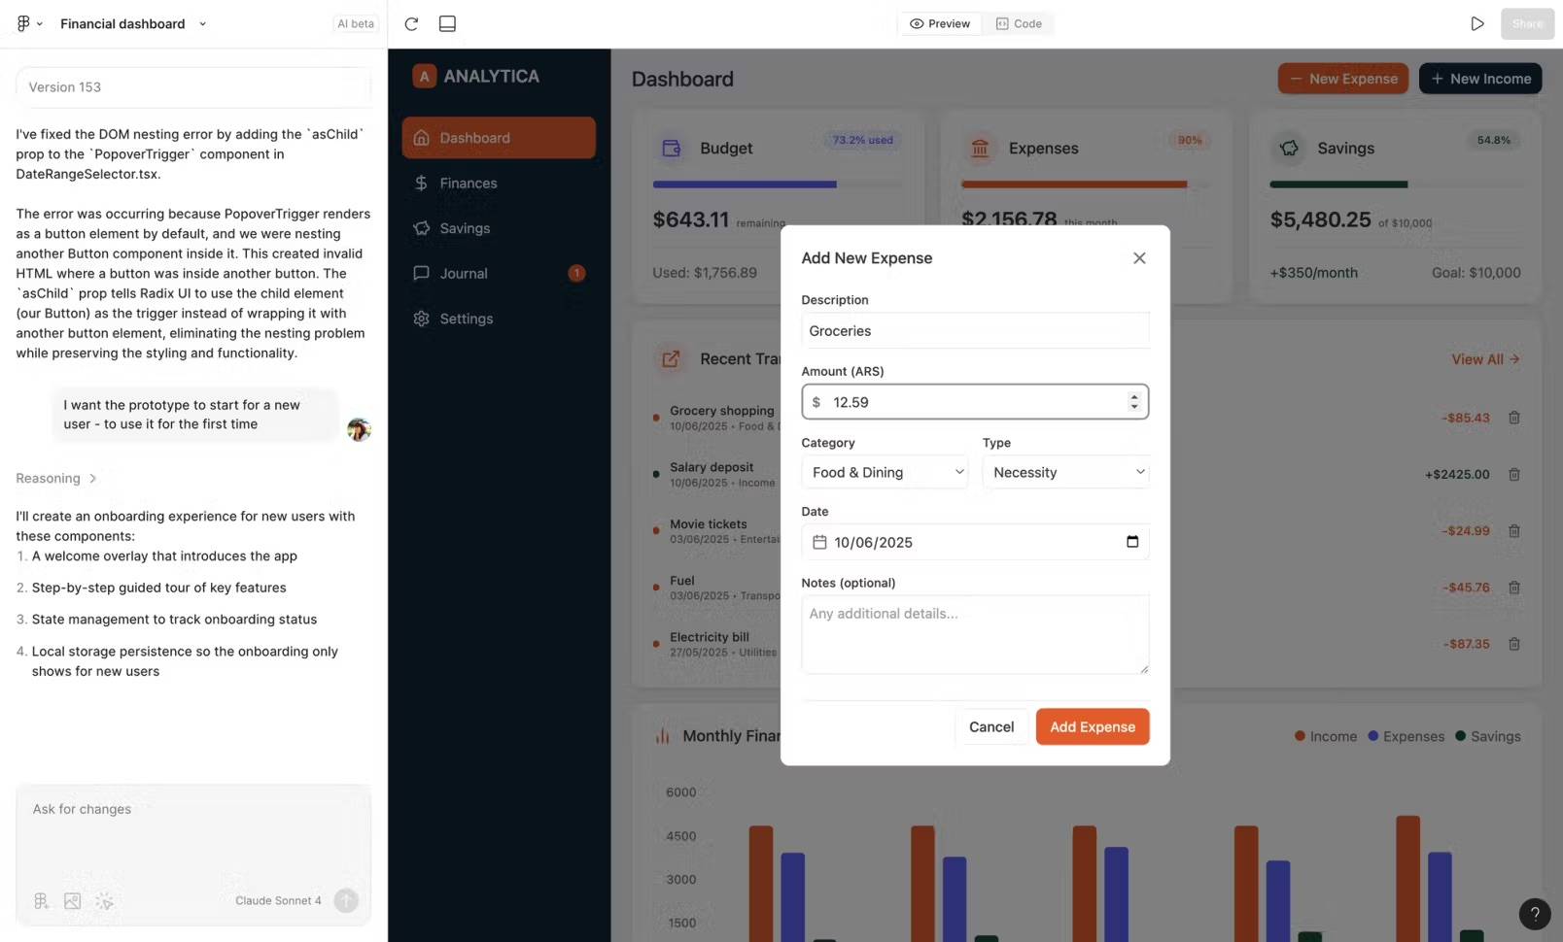Delete the Grocery shopping transaction
This screenshot has width=1563, height=942.
tap(1513, 418)
